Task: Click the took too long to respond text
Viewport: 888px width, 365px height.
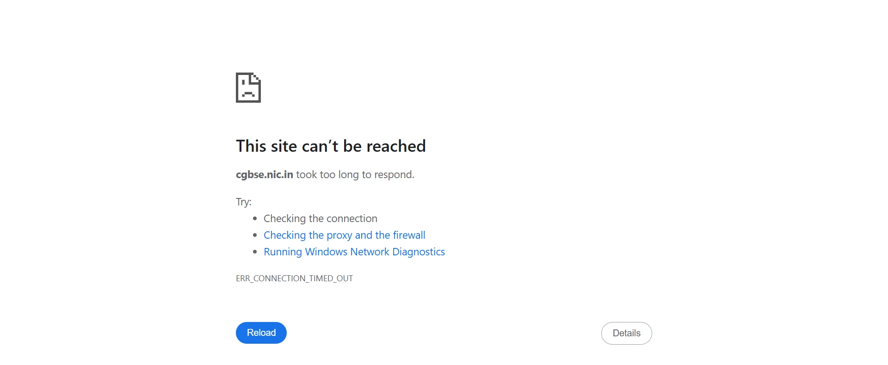Action: point(355,174)
